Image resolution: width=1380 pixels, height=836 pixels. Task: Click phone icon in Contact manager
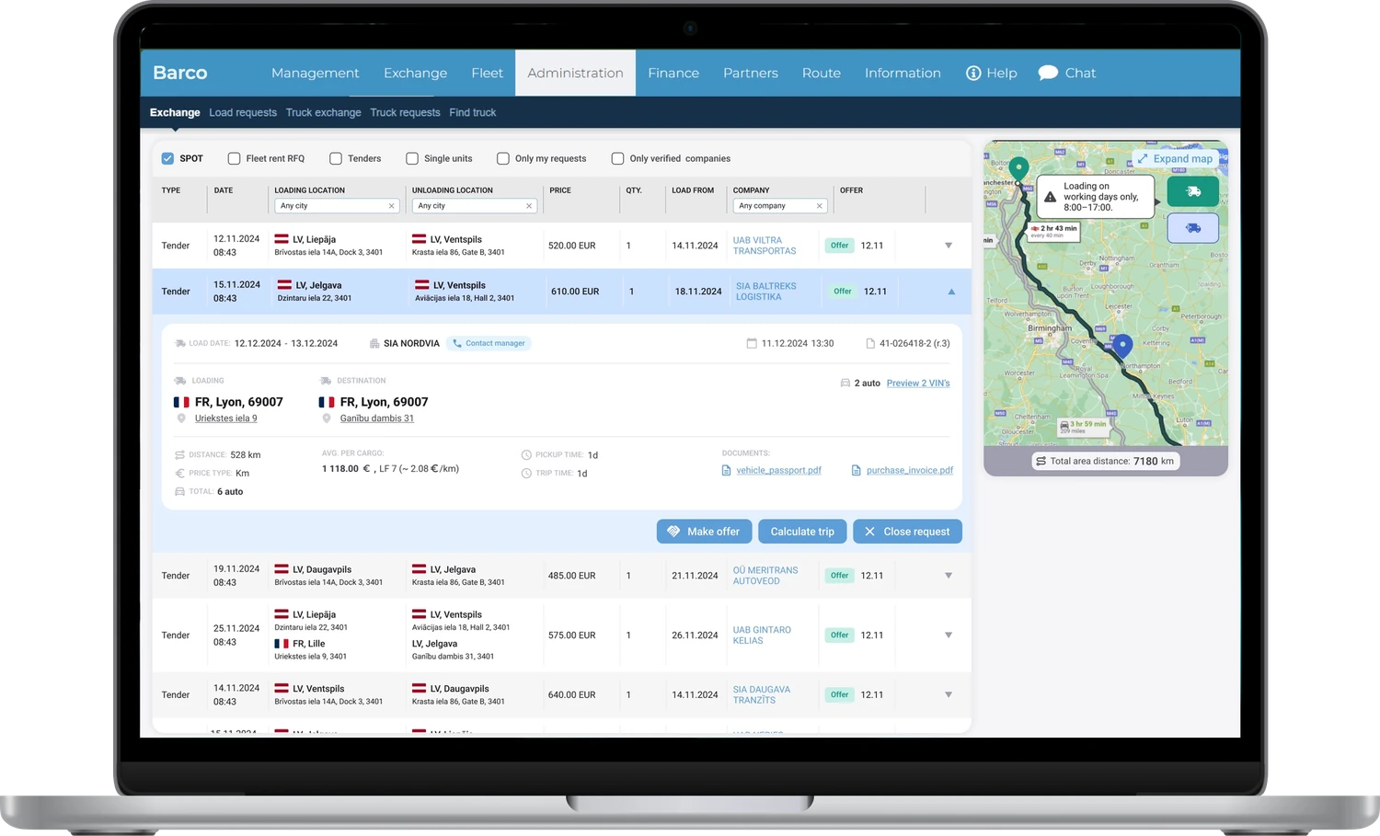457,343
